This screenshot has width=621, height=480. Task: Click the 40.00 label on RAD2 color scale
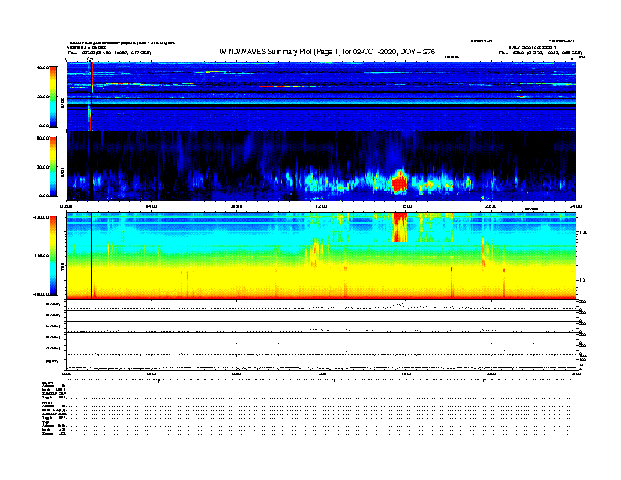42,67
